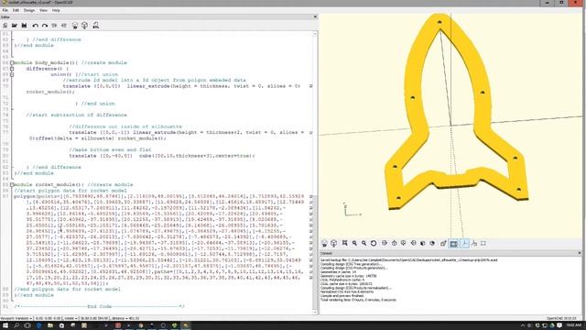Click the Front view cube icon
Image resolution: width=586 pixels, height=330 pixels.
[423, 243]
